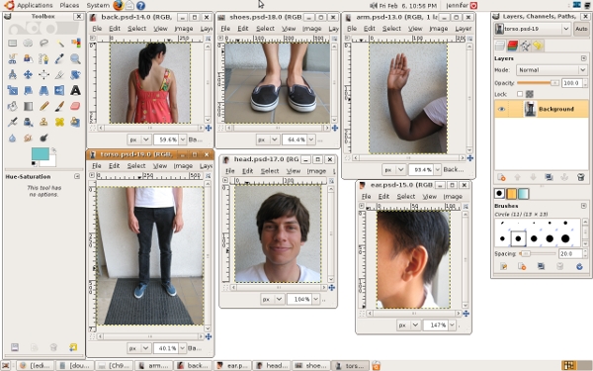593x371 pixels.
Task: Click the teal foreground color swatch
Action: 41,153
